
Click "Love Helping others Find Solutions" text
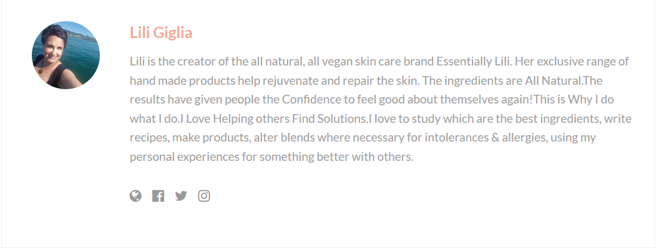pyautogui.click(x=276, y=119)
